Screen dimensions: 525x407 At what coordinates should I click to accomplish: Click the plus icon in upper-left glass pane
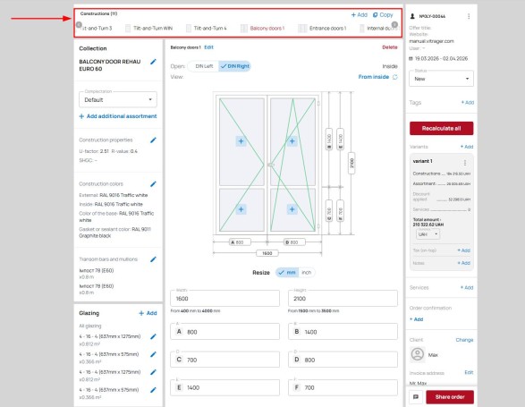click(241, 141)
